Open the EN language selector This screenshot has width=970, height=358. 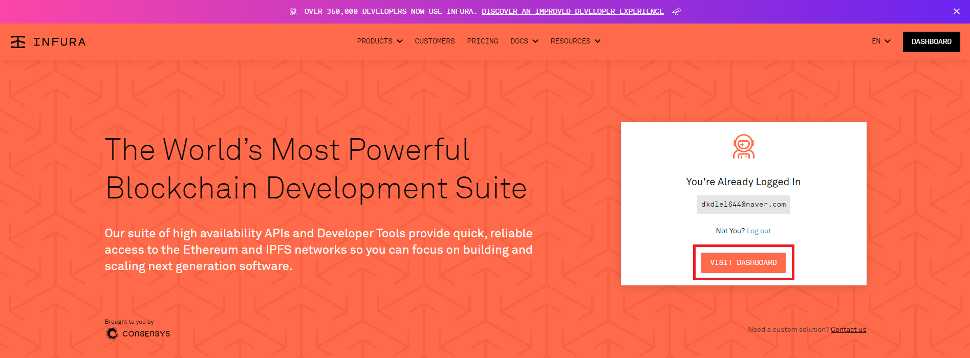point(881,41)
